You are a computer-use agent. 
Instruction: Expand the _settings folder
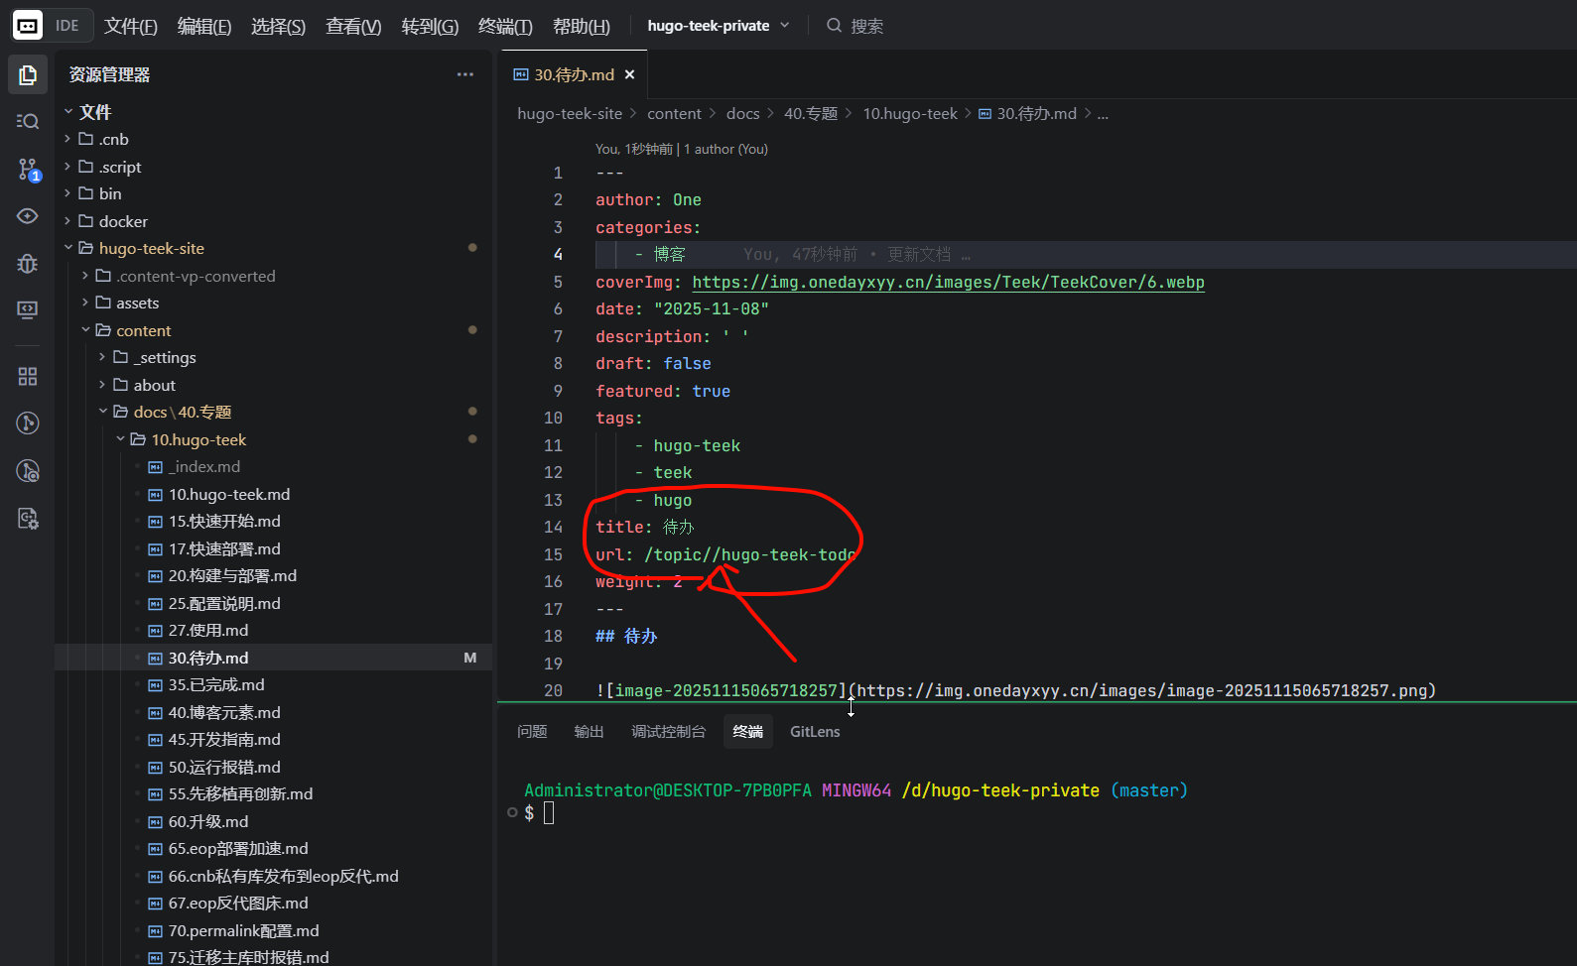[x=166, y=358]
